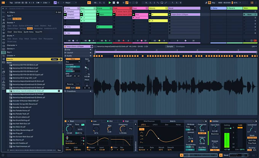Image resolution: width=259 pixels, height=158 pixels.
Task: Select the sine LFO waveform shape icon in Roar
Action: (x=142, y=129)
